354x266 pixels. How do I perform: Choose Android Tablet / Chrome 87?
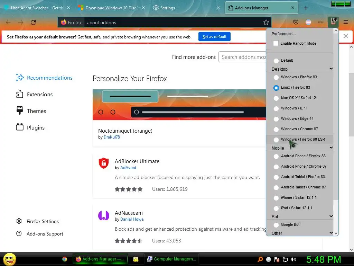276,187
